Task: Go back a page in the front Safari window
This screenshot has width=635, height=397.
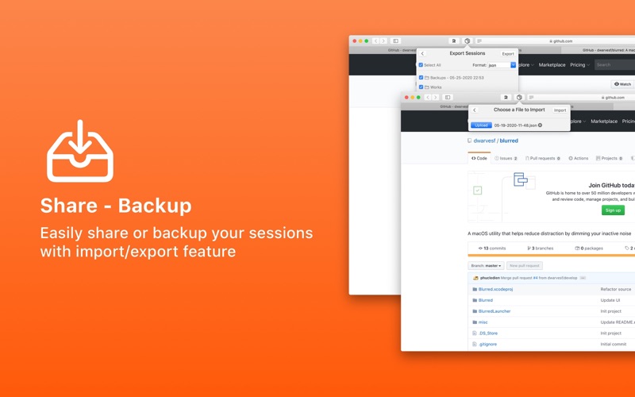Action: coord(428,97)
